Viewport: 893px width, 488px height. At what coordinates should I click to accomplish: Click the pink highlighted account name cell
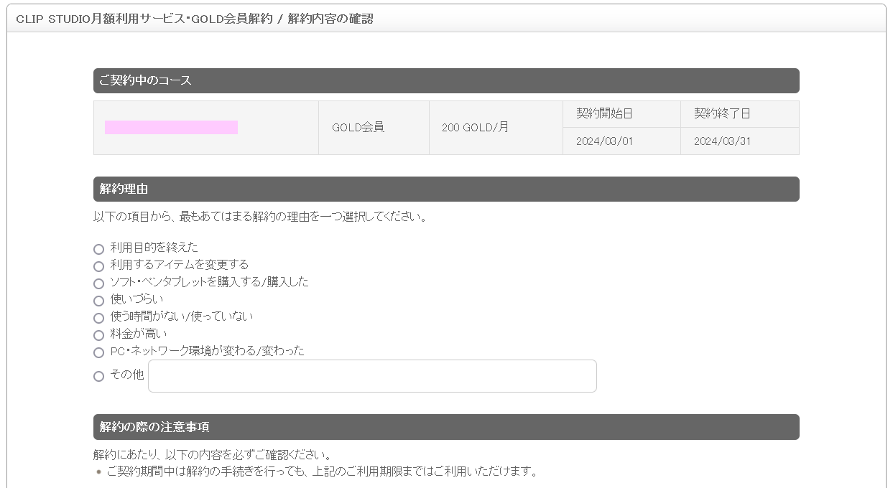click(172, 127)
